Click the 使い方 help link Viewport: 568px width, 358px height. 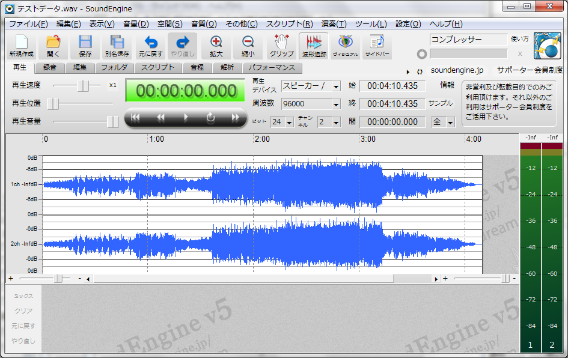(x=519, y=38)
